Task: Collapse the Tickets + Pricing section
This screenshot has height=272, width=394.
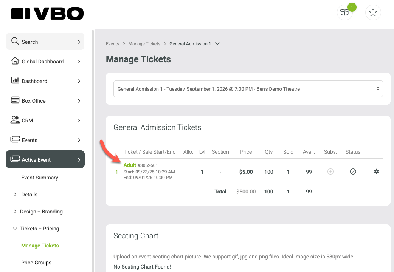Action: (x=15, y=229)
